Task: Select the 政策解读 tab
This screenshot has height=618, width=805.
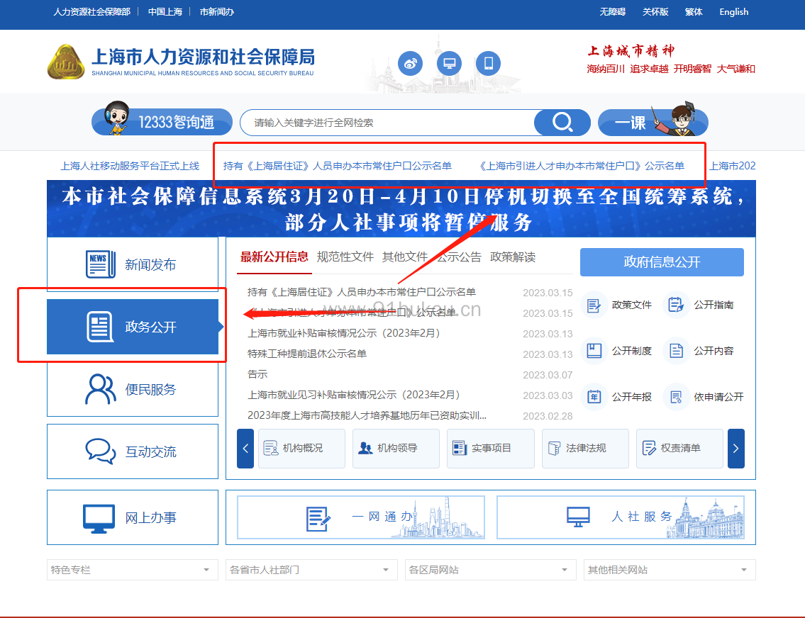Action: [513, 257]
